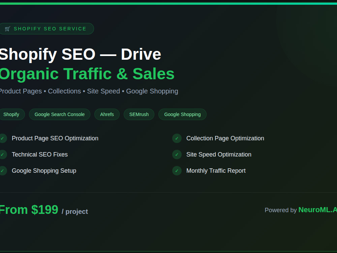The image size is (337, 253).
Task: Click checkmark beside Product Page SEO Optimization
Action: (x=3, y=138)
